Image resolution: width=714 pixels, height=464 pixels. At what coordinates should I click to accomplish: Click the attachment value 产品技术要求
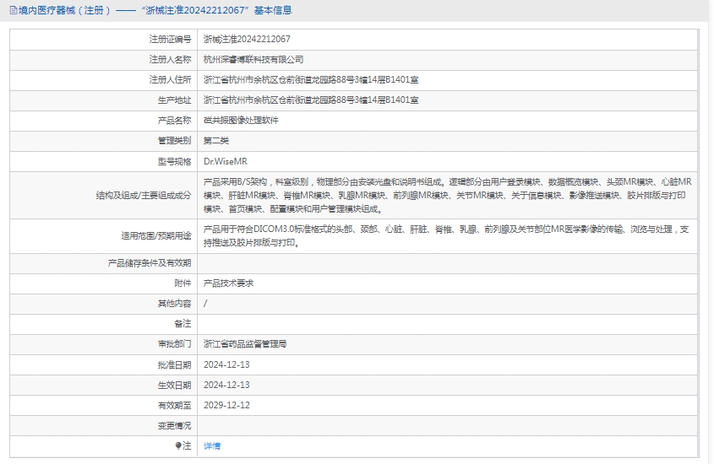point(228,283)
